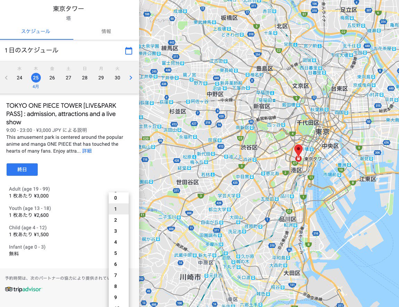The height and width of the screenshot is (307, 399).
Task: Click 南新宿 station icon on map
Action: (x=252, y=128)
